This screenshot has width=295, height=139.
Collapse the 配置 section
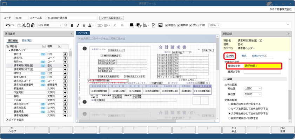(225, 79)
